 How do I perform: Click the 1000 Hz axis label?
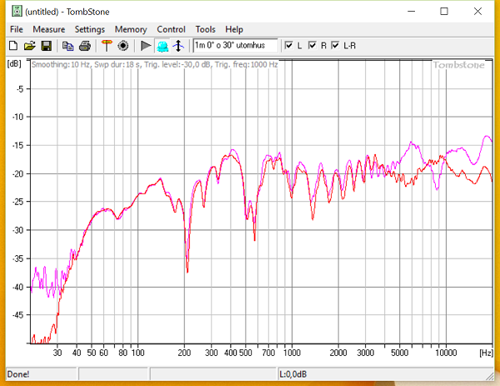point(292,353)
